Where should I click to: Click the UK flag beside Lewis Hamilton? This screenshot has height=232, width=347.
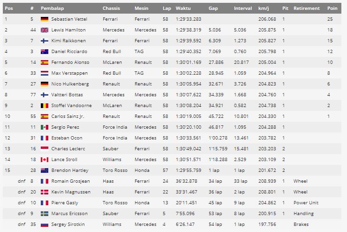coord(45,30)
